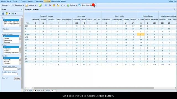Click the Review toolbar checkmark icon
The image size is (177, 99).
click(x=68, y=5)
